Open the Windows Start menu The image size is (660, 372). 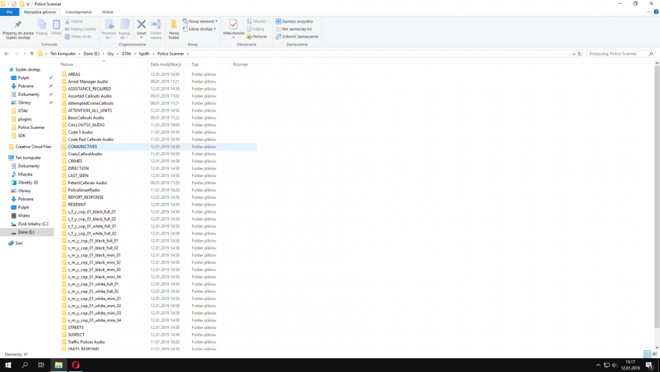click(8, 365)
